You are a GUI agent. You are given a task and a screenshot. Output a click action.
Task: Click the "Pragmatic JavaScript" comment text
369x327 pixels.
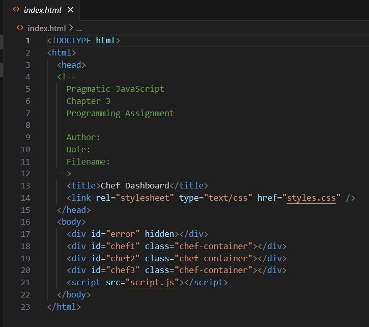point(115,89)
